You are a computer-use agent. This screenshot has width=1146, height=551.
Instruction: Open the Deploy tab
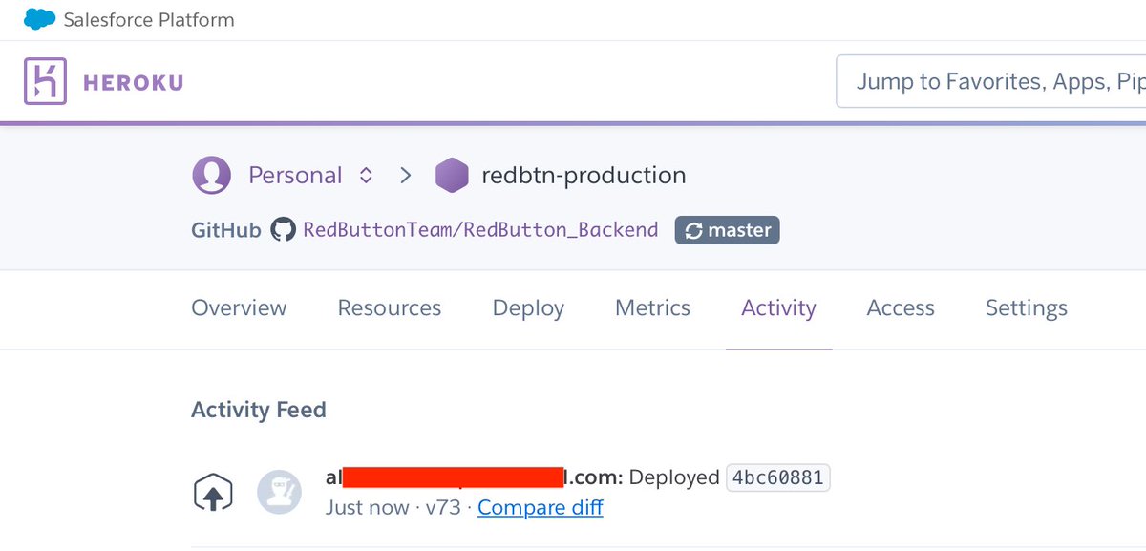528,309
